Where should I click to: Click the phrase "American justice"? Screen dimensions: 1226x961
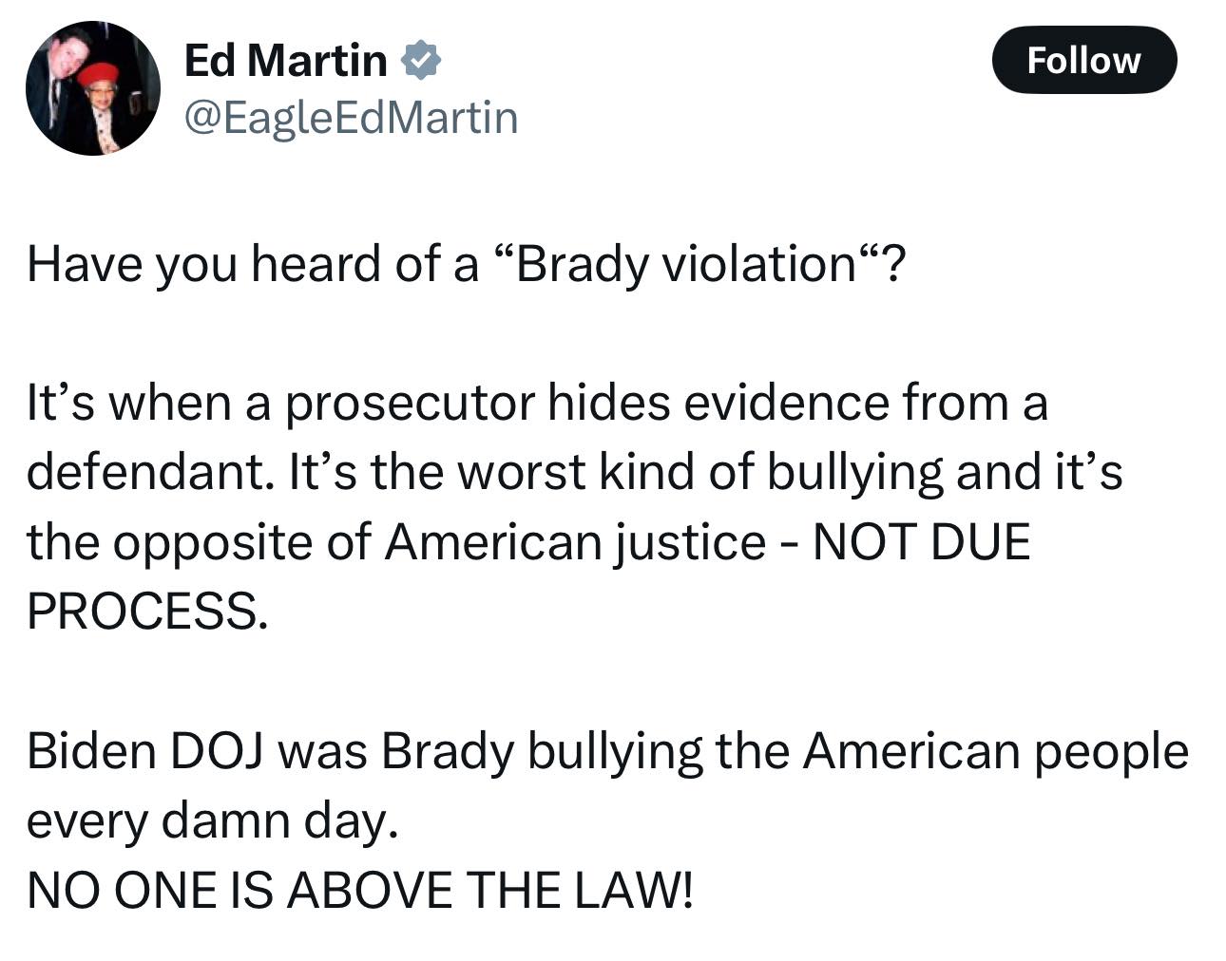pyautogui.click(x=575, y=542)
